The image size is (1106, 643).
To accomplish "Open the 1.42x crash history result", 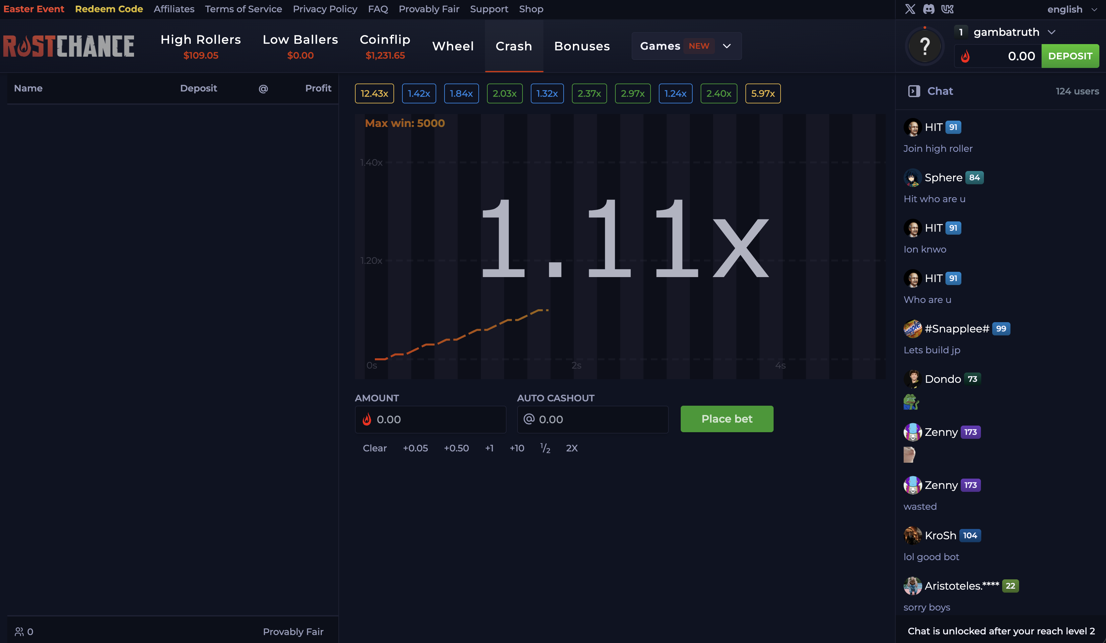I will point(419,93).
